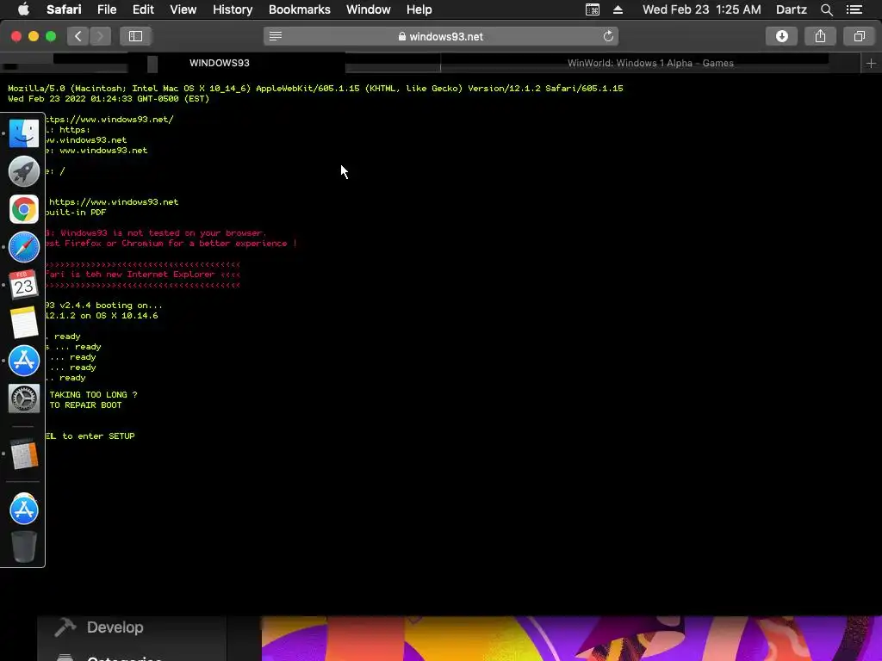
Task: Click the App Store banner artwork
Action: click(572, 639)
